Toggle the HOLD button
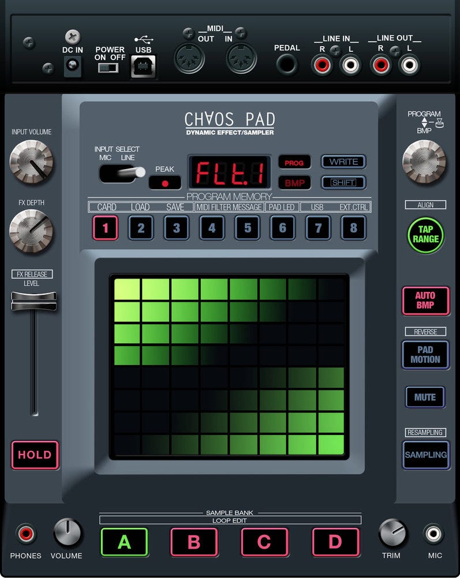This screenshot has width=460, height=578. 35,455
